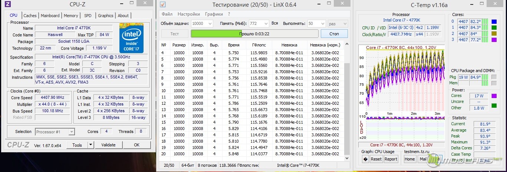Screen dimensions: 507x172
Task: Click the green Core 1 color indicator
Action: [494, 27]
